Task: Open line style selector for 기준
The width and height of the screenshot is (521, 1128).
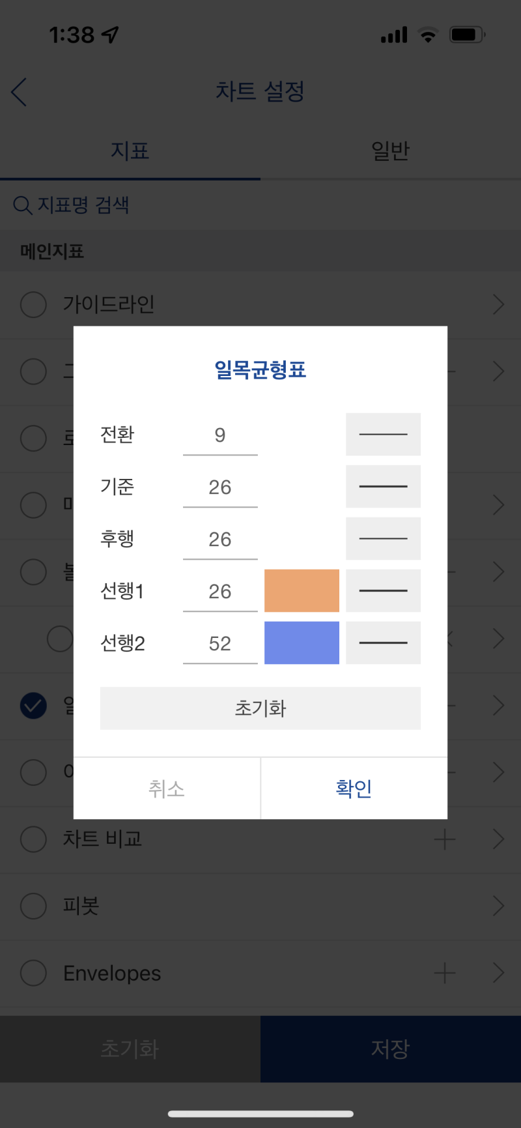Action: pos(383,486)
